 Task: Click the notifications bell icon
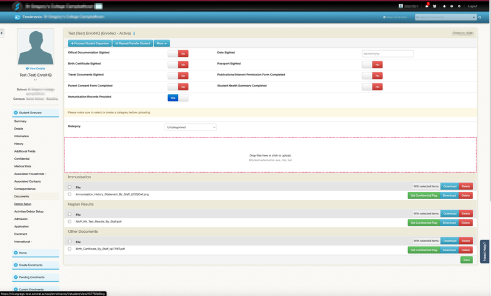pyautogui.click(x=444, y=6)
